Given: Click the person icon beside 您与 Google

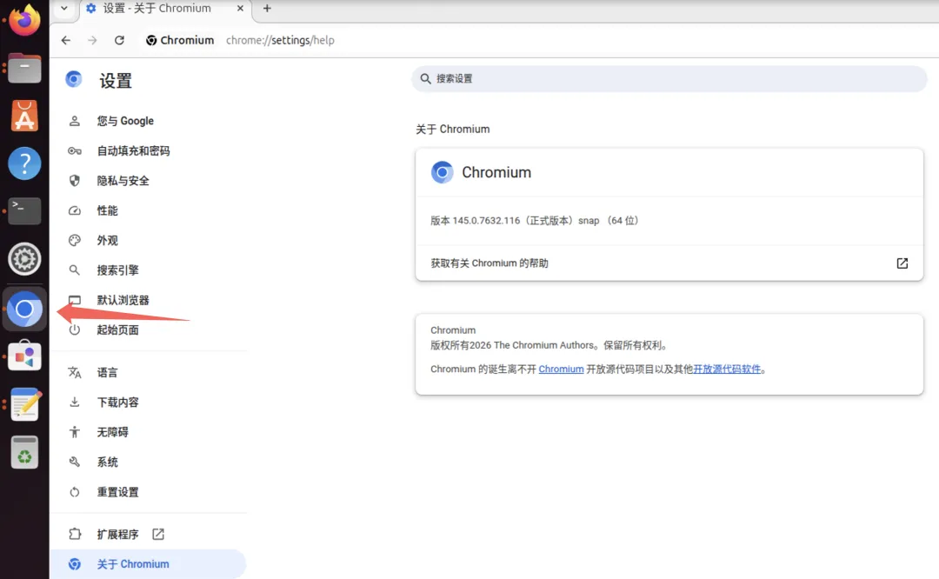Looking at the screenshot, I should [x=74, y=121].
